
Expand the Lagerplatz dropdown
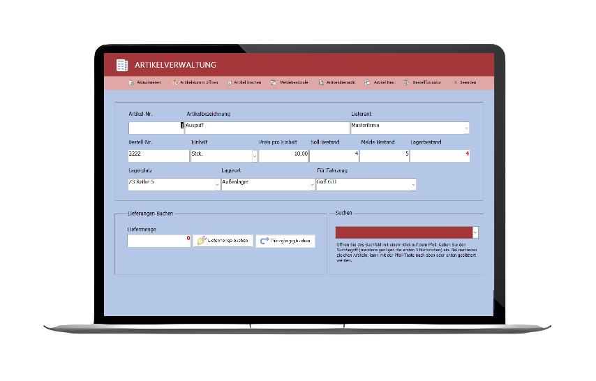click(x=216, y=185)
